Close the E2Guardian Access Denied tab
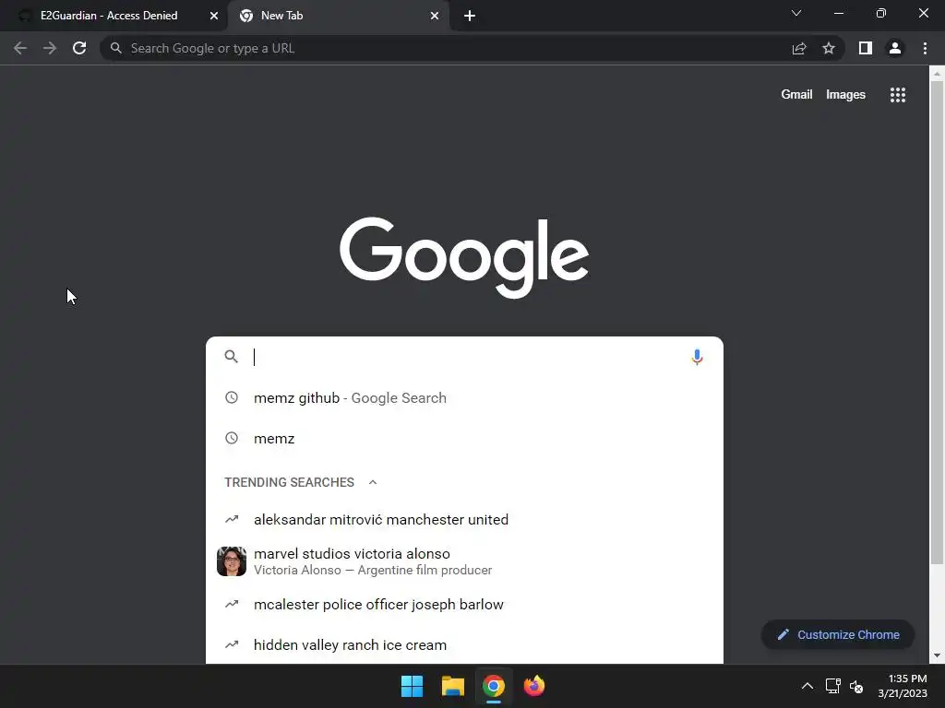Image resolution: width=945 pixels, height=708 pixels. pos(214,16)
